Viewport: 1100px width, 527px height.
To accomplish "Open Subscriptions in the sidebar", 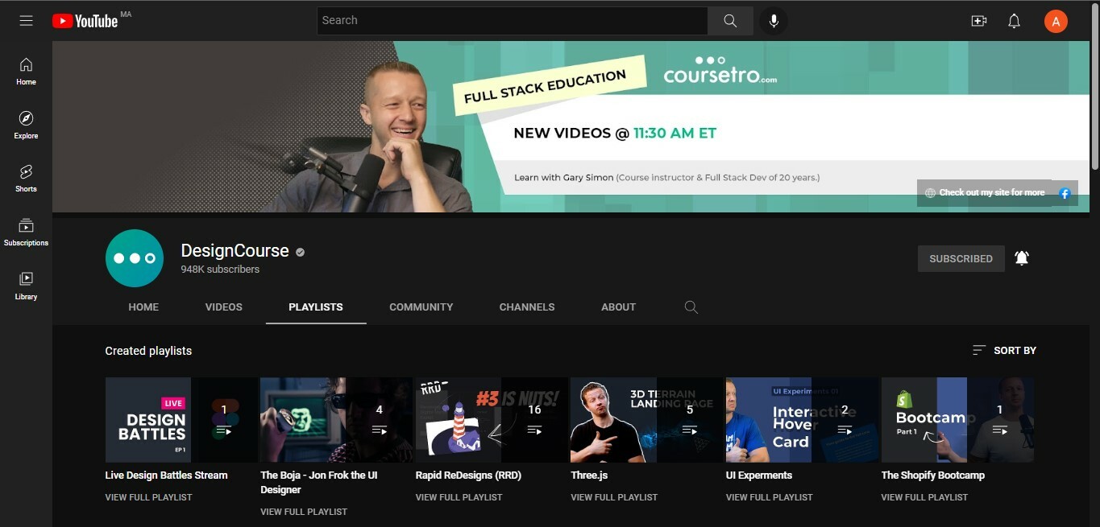I will (26, 232).
